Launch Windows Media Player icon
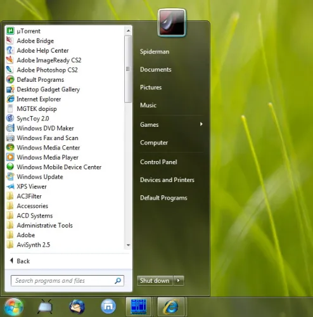 pos(10,157)
